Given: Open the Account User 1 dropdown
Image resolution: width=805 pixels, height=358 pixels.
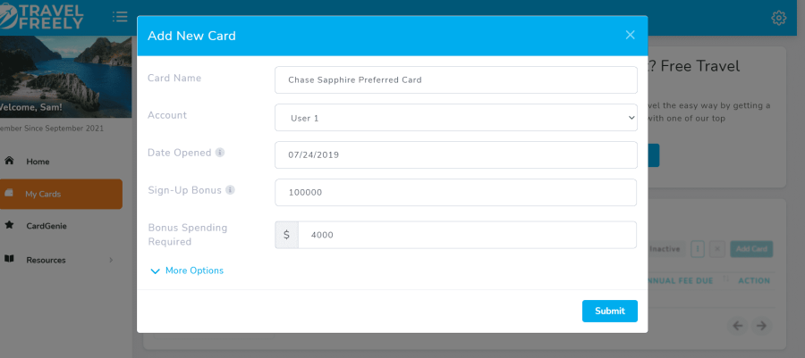Looking at the screenshot, I should point(456,118).
